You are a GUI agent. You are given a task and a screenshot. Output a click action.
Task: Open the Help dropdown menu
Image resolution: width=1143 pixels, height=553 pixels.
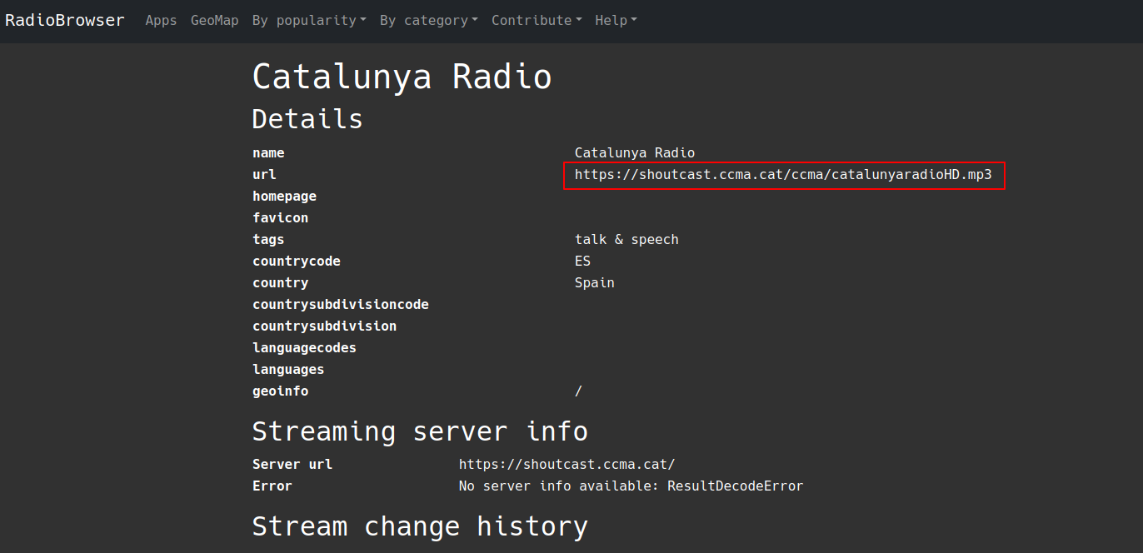pos(616,20)
